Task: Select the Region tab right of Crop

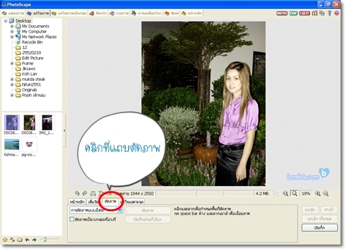Action: pos(133,202)
